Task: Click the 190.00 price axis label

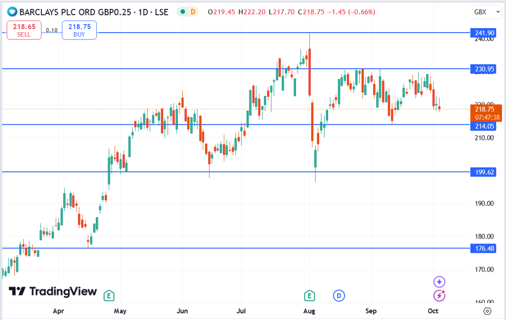Action: (484, 203)
